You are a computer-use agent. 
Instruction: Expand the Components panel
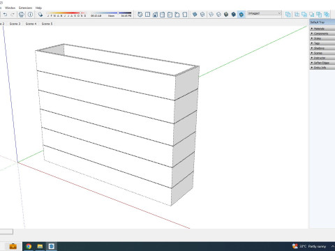[322, 33]
